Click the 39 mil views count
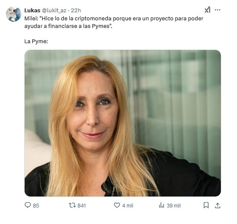Screen dimensions: 237x224 174,206
